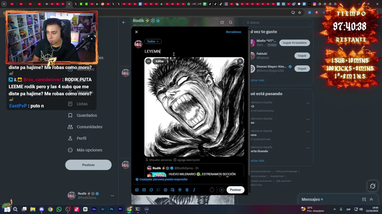The width and height of the screenshot is (382, 214).
Task: Change who can reply setting
Action: coord(161,180)
